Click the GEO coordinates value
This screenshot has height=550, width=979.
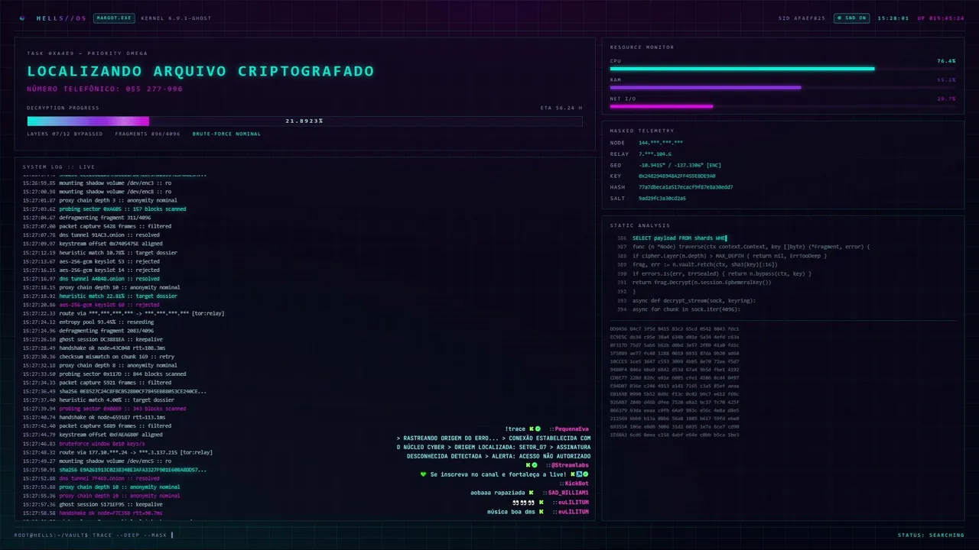(680, 165)
